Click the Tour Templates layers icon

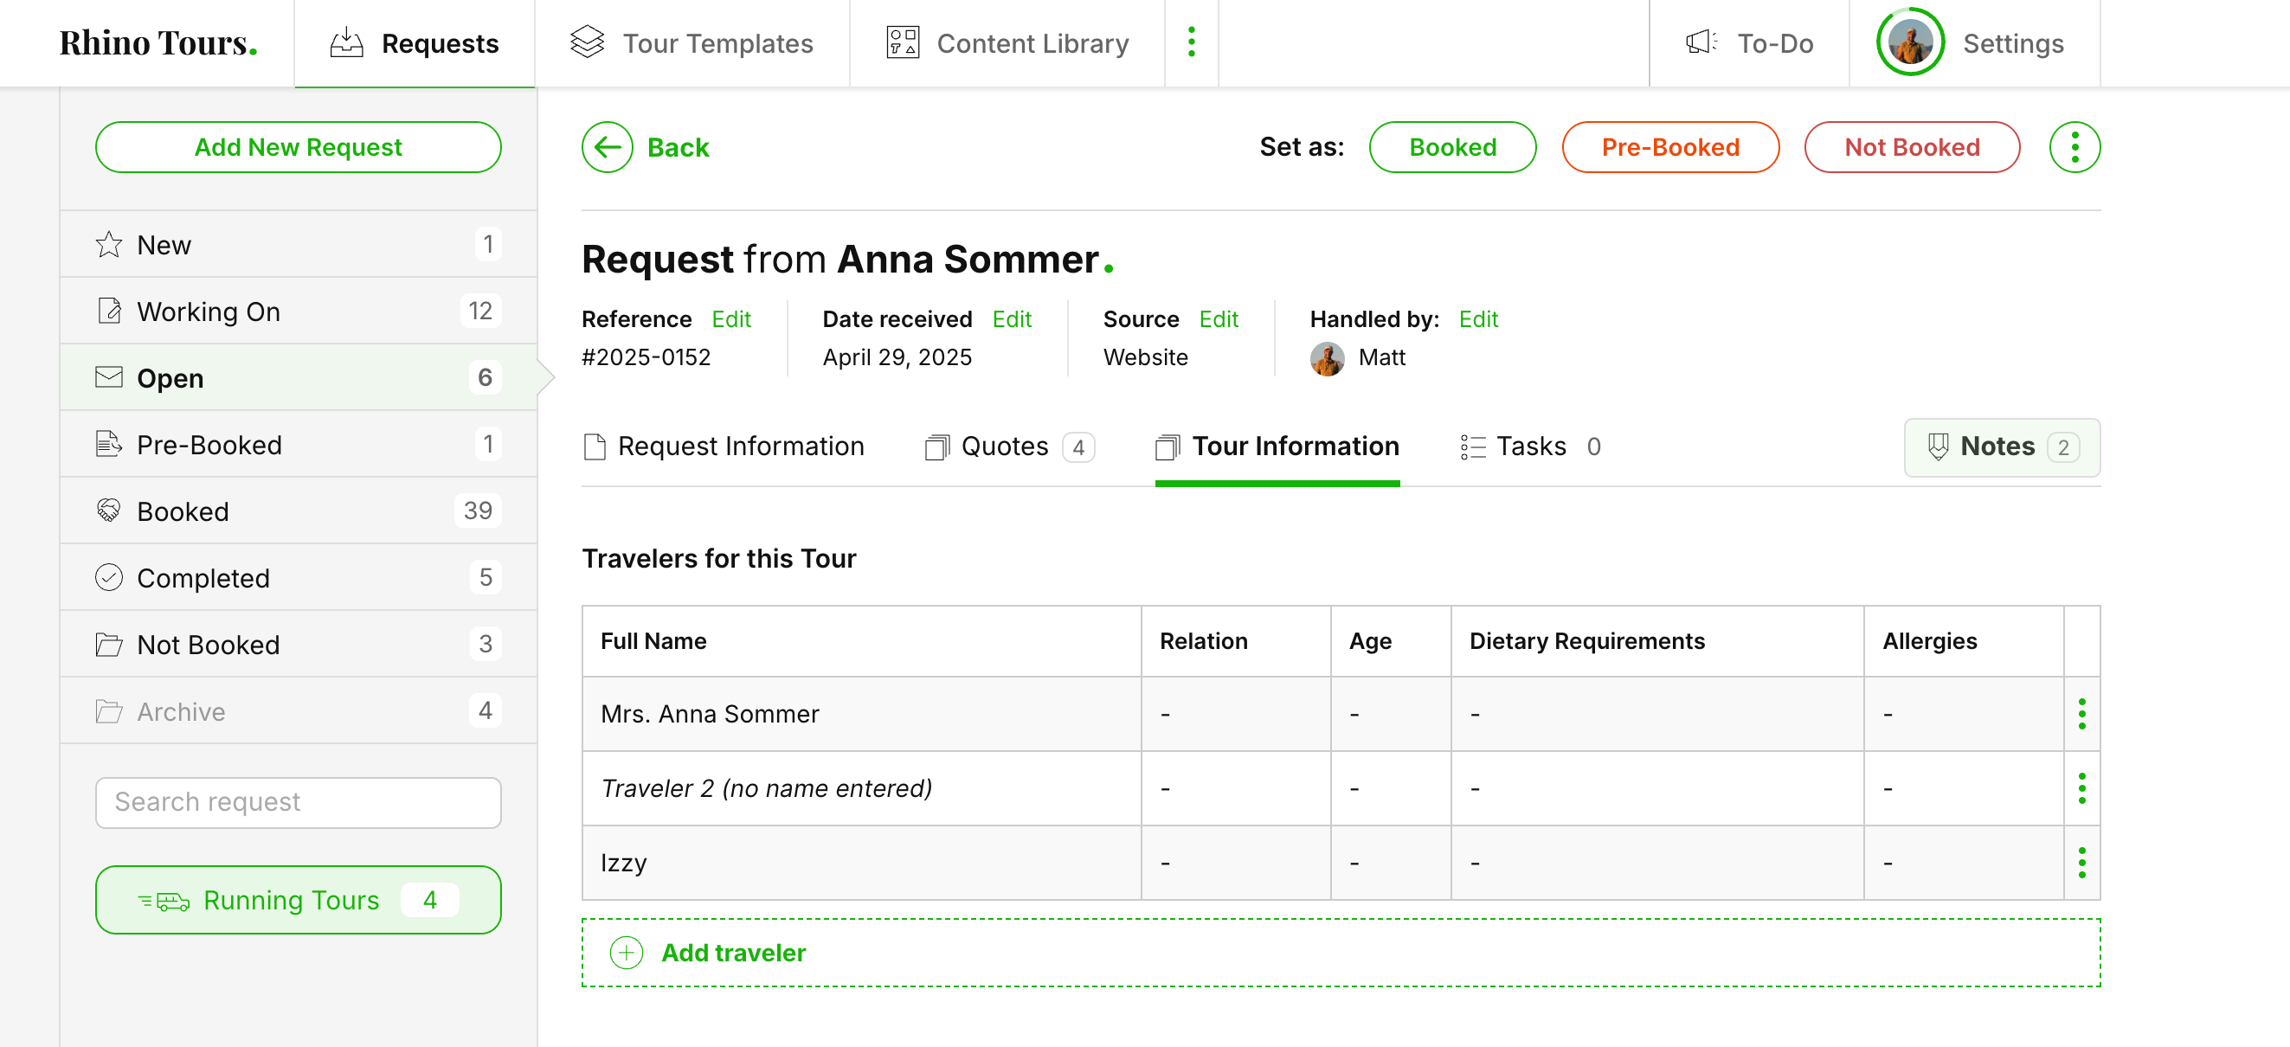pyautogui.click(x=587, y=42)
